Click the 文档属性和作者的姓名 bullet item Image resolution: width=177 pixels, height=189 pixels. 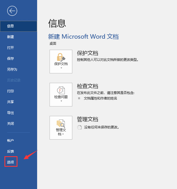coord(101,98)
